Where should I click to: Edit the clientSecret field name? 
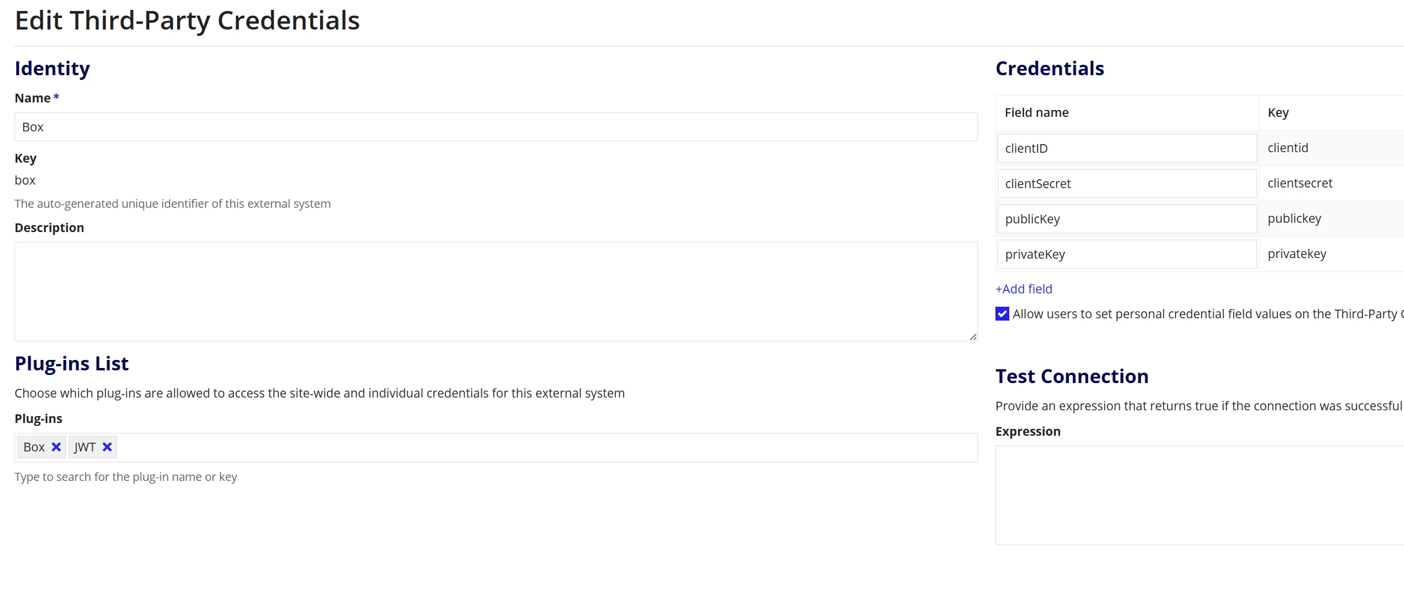point(1127,183)
